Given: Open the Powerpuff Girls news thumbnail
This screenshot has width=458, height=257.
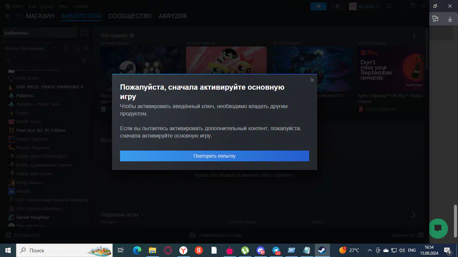Looking at the screenshot, I should [x=226, y=60].
